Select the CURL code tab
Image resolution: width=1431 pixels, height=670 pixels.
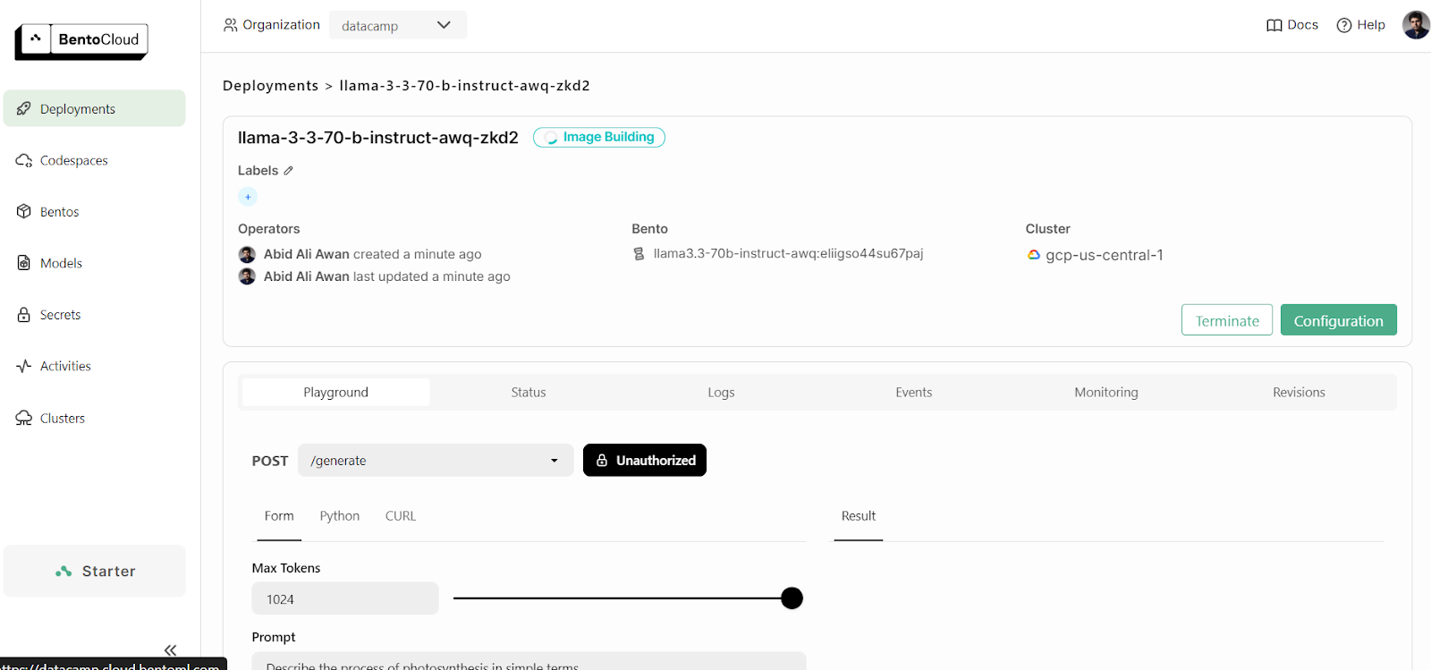pos(401,516)
